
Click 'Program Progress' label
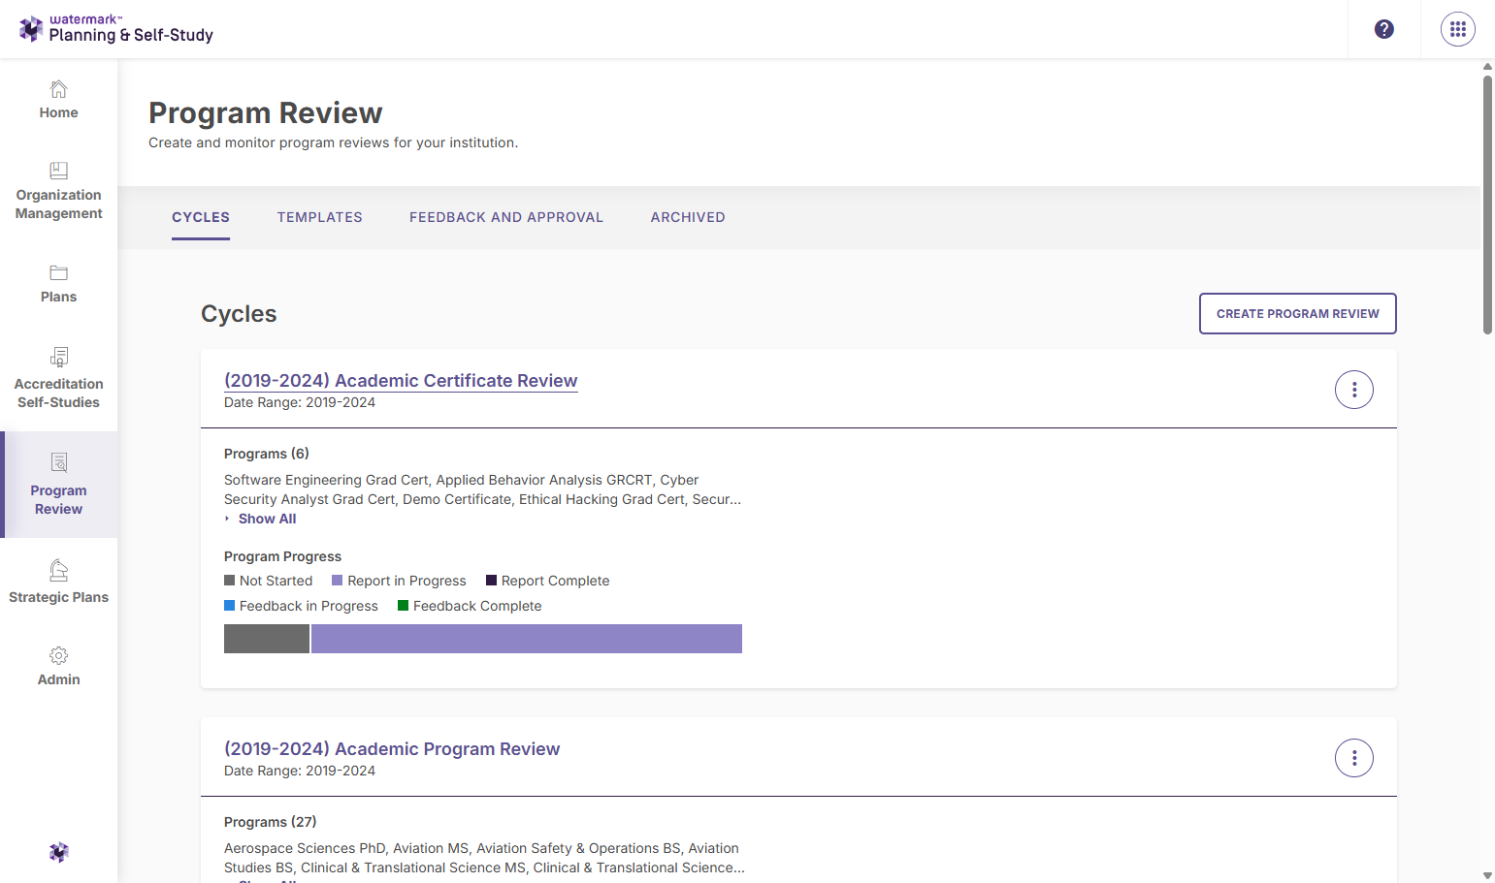click(282, 556)
